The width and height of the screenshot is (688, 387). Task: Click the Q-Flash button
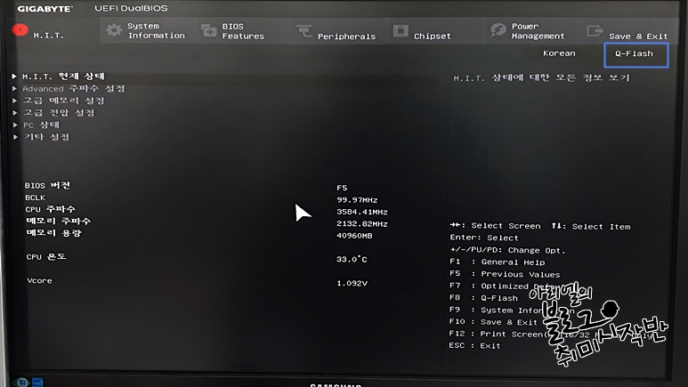coord(636,55)
